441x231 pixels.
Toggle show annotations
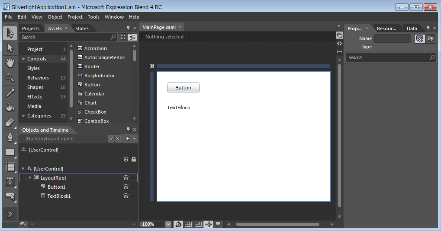[x=218, y=224]
